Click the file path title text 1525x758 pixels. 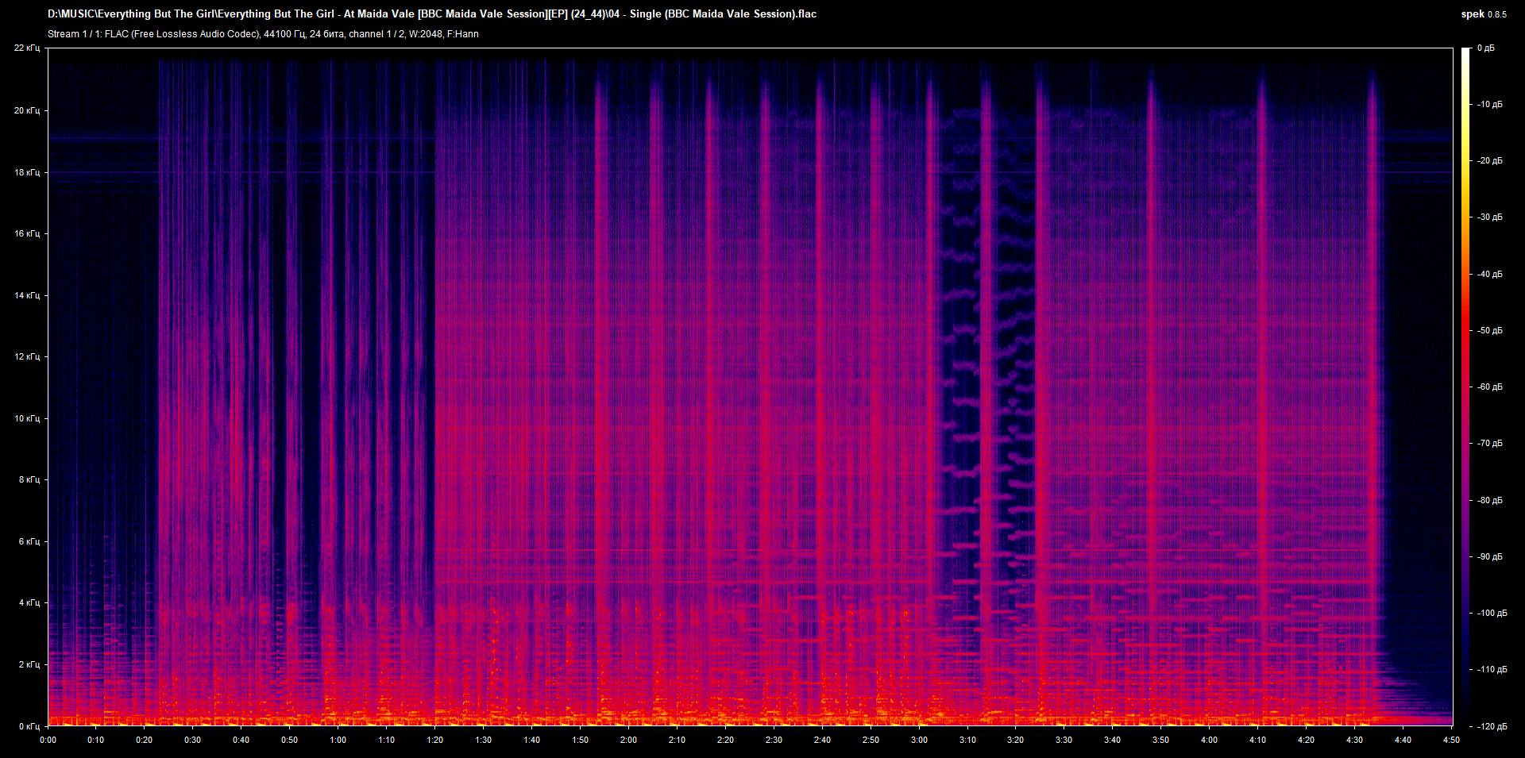(x=431, y=13)
